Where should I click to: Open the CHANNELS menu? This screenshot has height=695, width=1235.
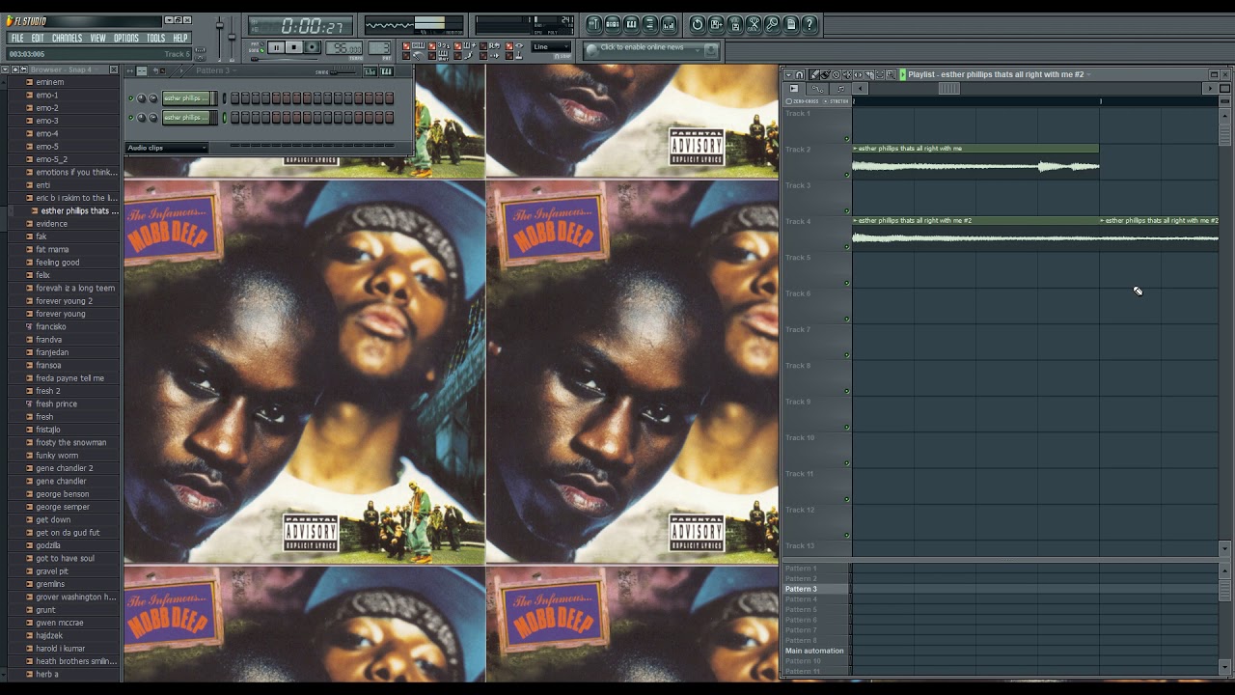pos(67,38)
